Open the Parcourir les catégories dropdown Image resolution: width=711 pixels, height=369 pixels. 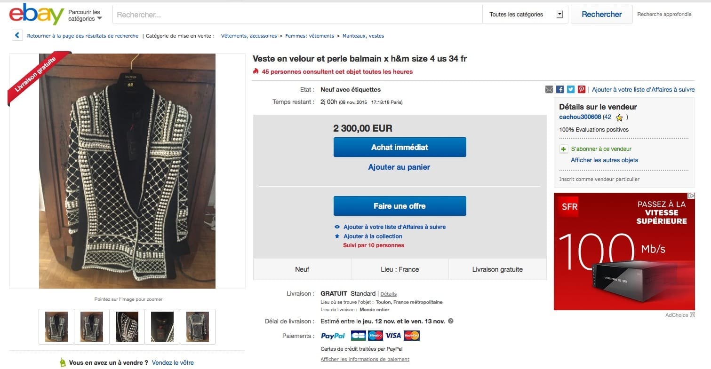point(85,15)
